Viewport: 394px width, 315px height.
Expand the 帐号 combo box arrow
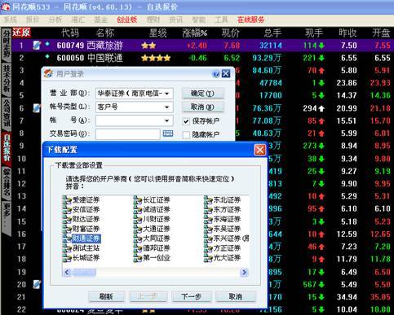tap(167, 120)
